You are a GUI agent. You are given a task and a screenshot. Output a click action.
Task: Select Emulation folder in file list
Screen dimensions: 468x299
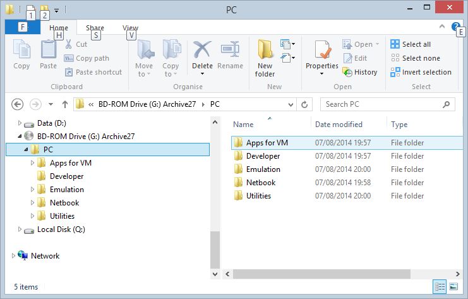click(x=347, y=169)
